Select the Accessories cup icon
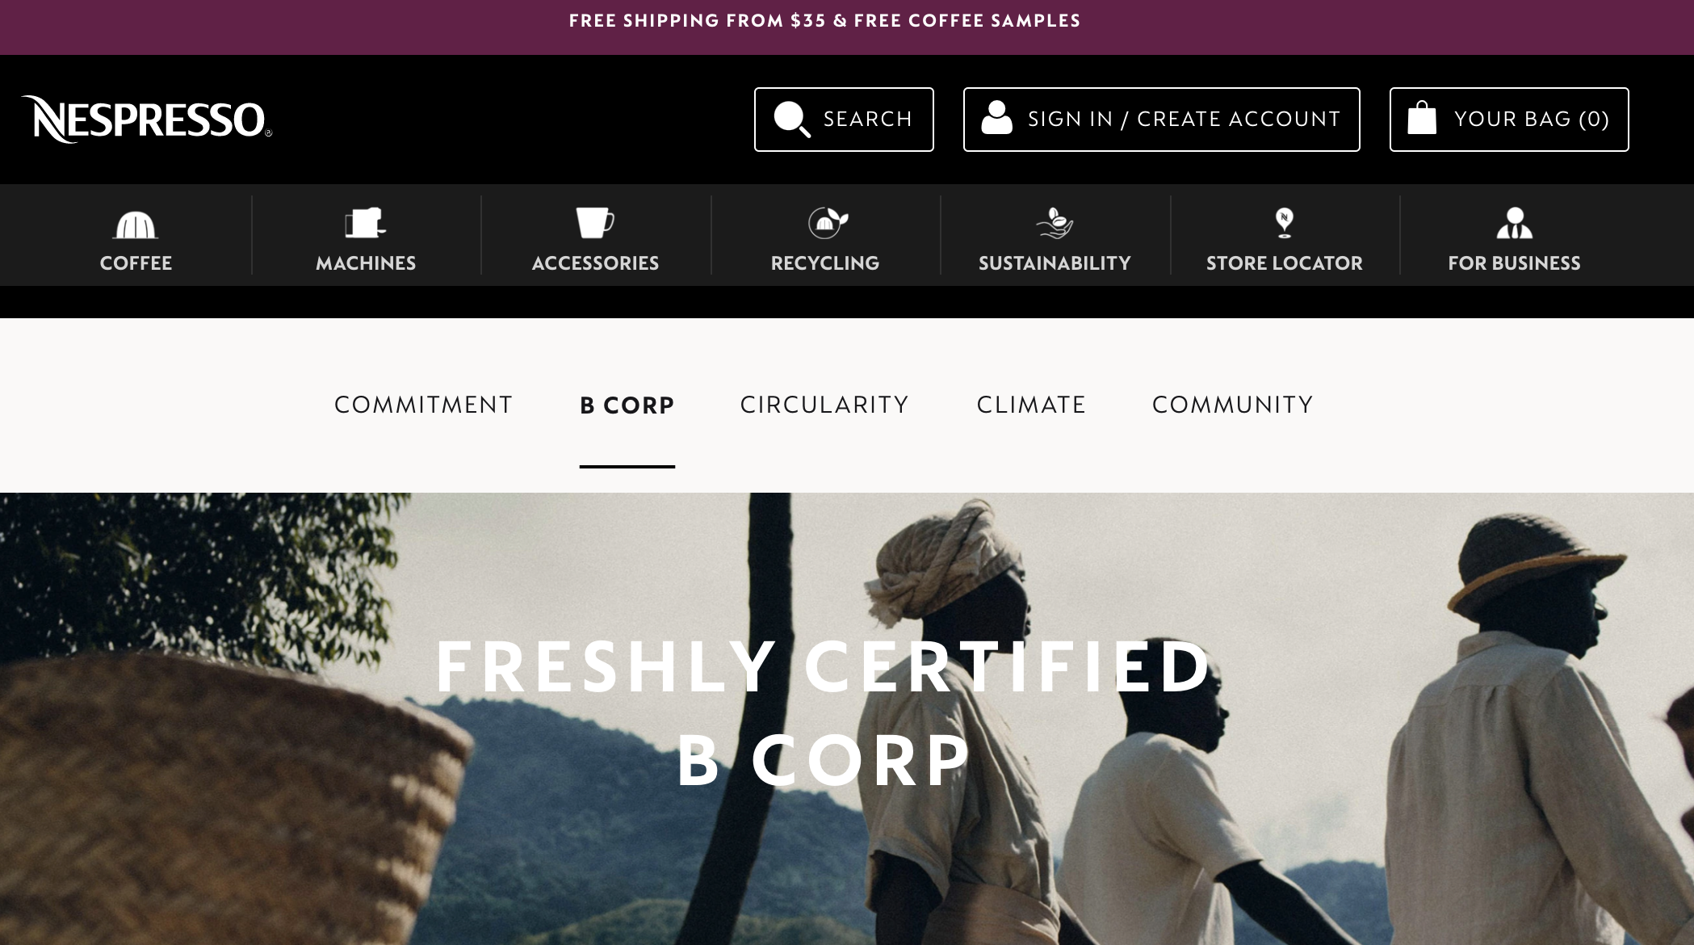The height and width of the screenshot is (945, 1694). point(595,223)
